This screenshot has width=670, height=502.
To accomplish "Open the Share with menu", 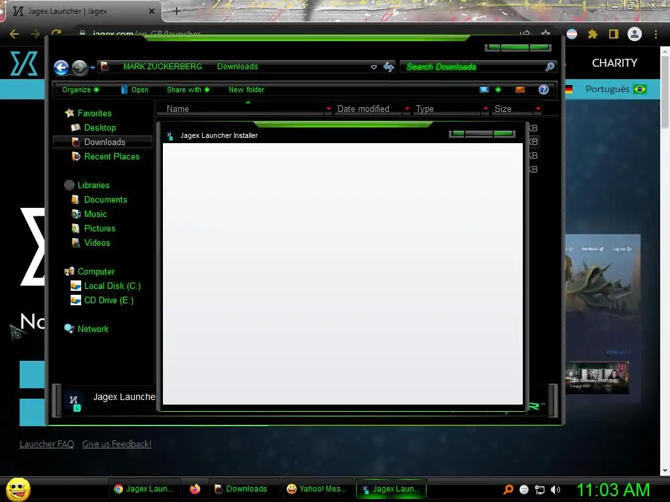I will (188, 90).
